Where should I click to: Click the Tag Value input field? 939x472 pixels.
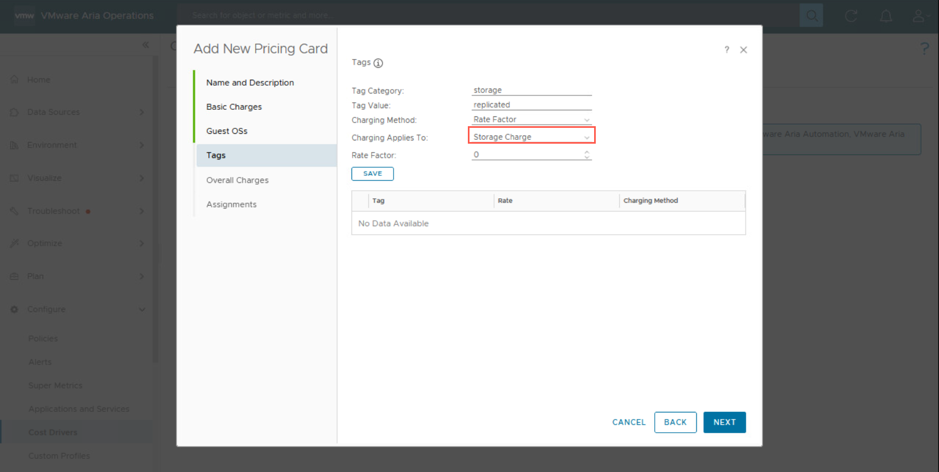point(531,105)
